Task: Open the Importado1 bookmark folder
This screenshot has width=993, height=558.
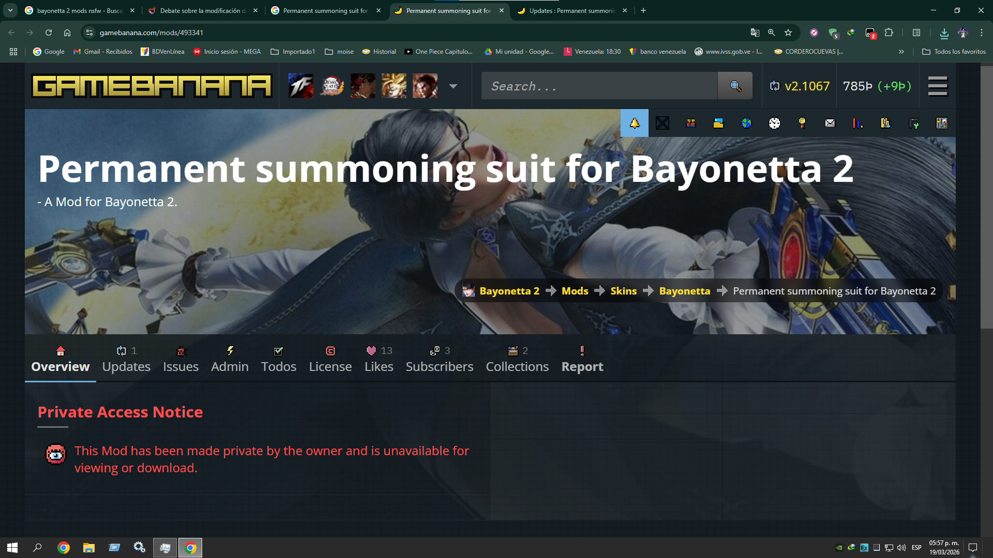Action: pyautogui.click(x=293, y=52)
